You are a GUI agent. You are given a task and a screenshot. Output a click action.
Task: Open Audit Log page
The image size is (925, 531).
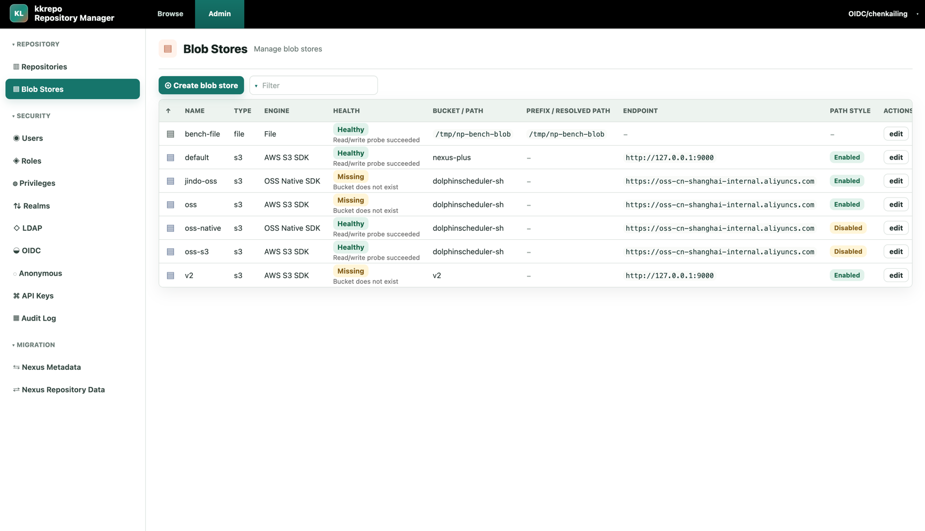click(x=72, y=318)
